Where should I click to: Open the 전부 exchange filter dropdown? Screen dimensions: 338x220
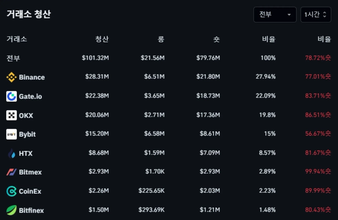tap(275, 14)
